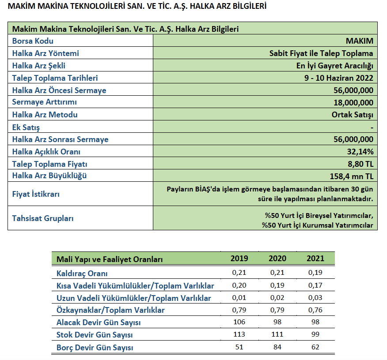
Task: Click the 2021 column header
Action: [315, 259]
